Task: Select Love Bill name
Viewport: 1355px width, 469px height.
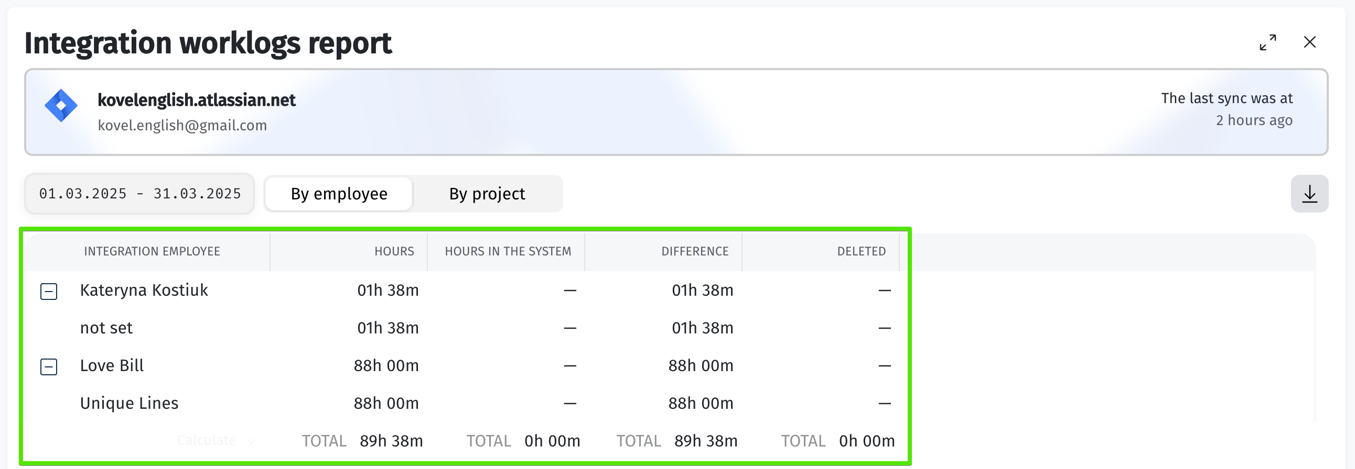Action: tap(112, 366)
